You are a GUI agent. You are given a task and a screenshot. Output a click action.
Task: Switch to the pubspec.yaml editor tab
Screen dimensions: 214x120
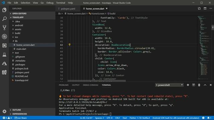pos(68,9)
